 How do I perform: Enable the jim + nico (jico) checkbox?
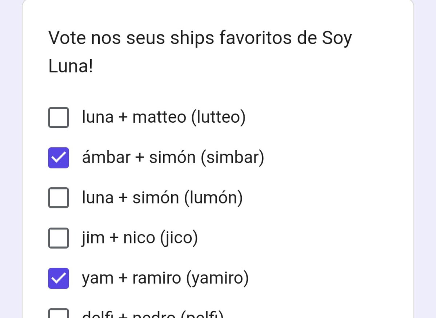59,238
